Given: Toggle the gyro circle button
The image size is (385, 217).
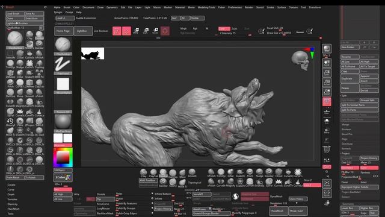Looking at the screenshot, I should 165,31.
